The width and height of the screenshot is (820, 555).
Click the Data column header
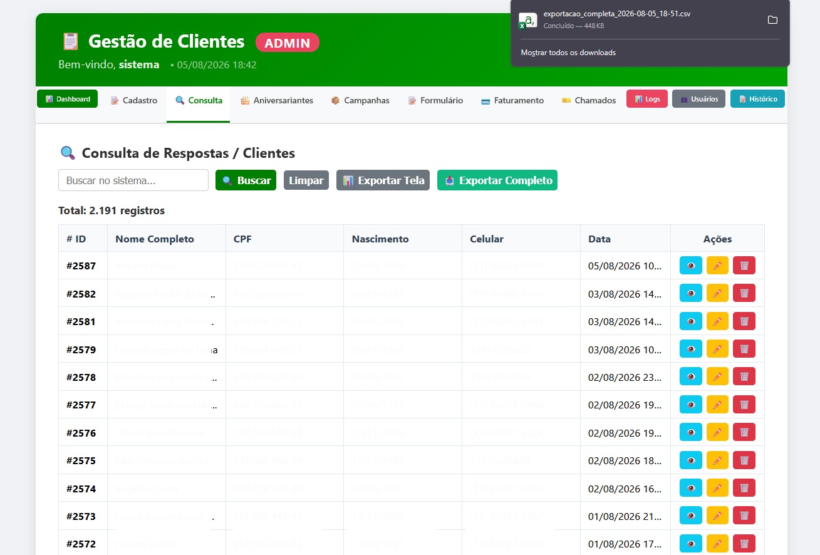click(625, 239)
